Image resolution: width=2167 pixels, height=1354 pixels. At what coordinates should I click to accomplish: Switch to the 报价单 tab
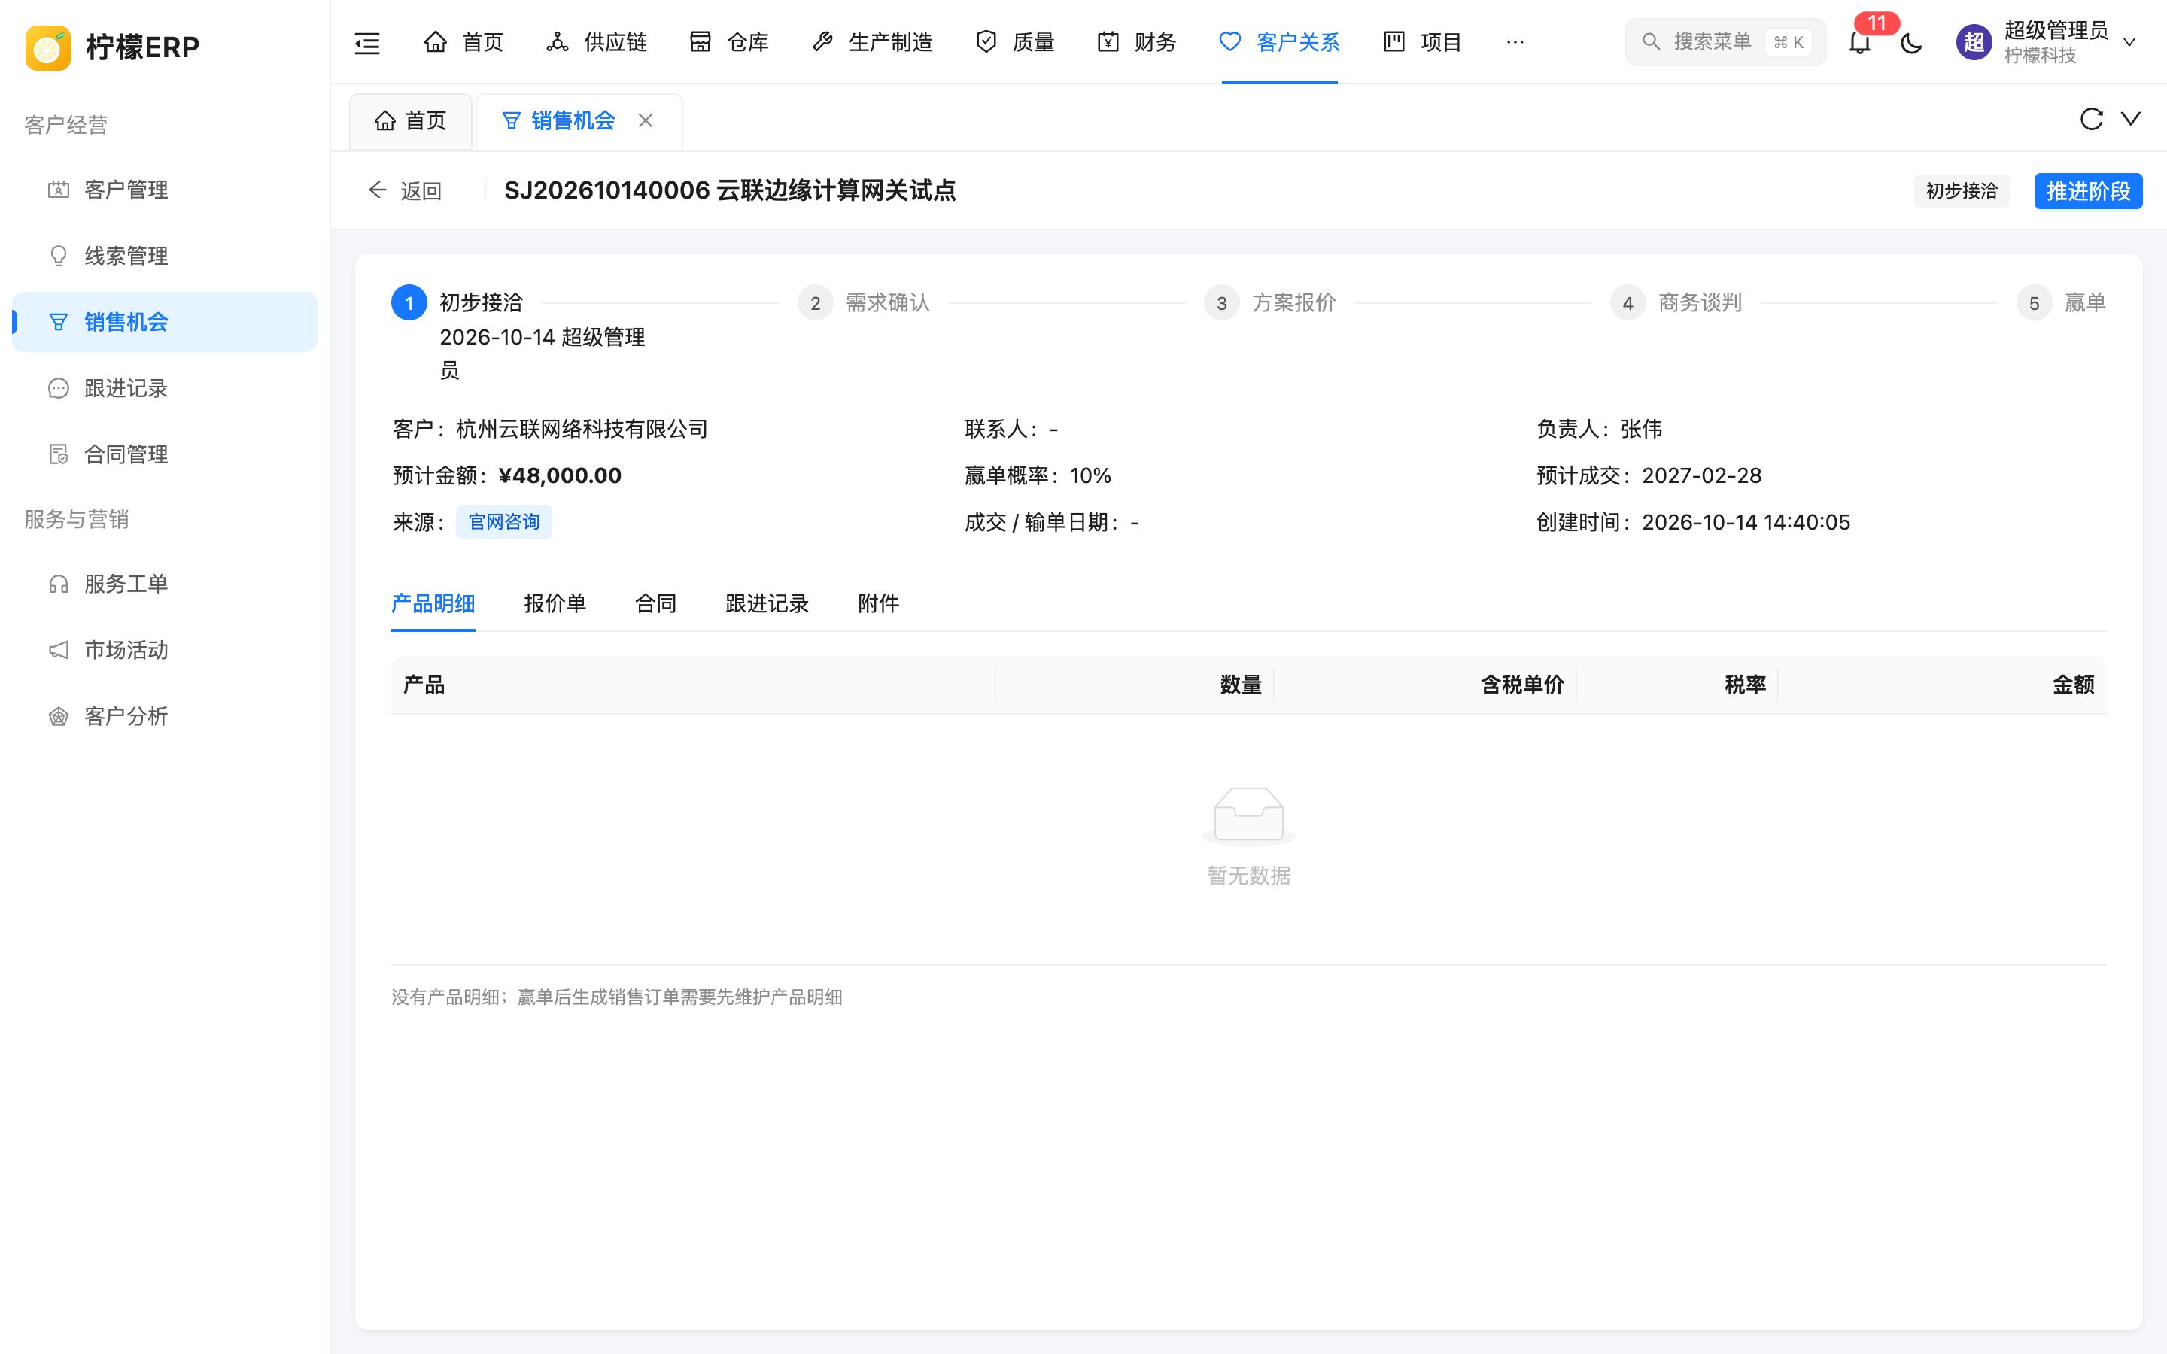point(555,603)
